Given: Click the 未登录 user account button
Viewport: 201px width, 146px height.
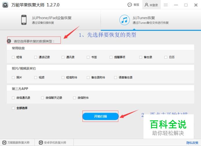Looking at the screenshot, I should point(151,5).
